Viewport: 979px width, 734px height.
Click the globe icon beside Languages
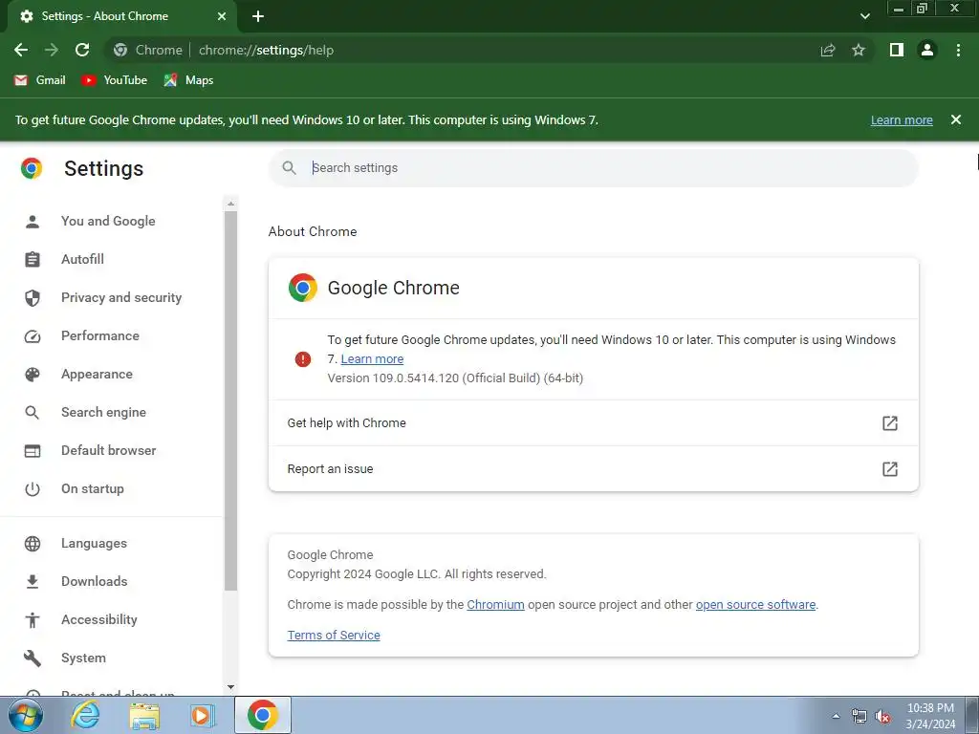[33, 544]
